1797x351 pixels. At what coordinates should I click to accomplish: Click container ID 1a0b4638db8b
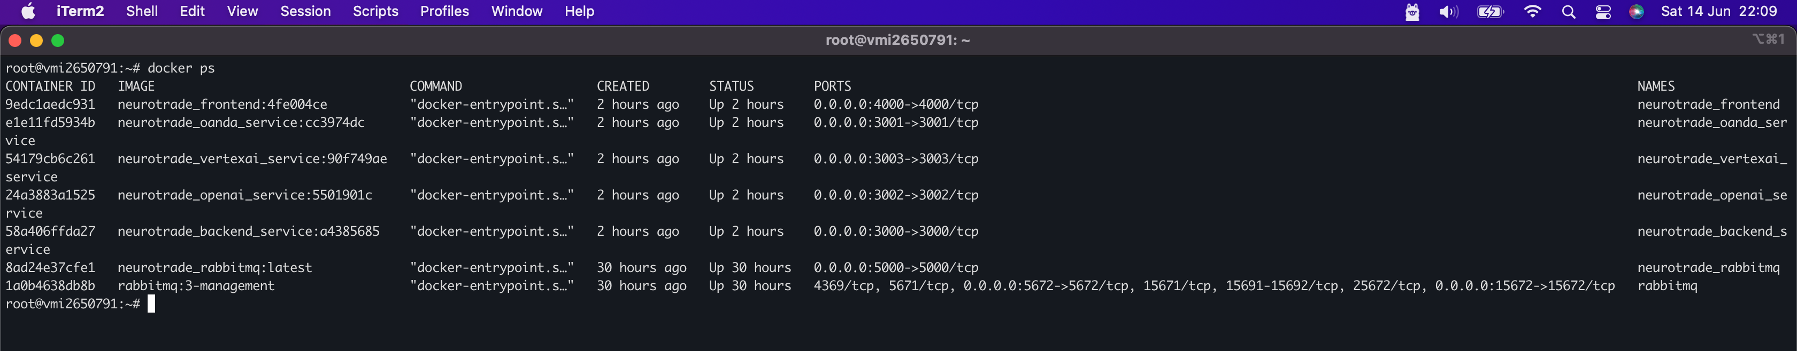click(x=50, y=285)
